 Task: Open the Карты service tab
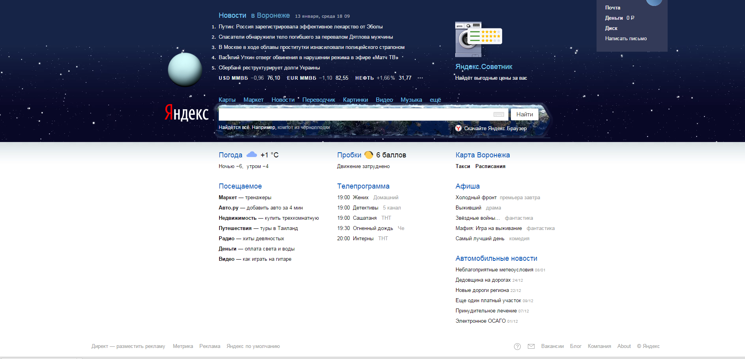pyautogui.click(x=227, y=100)
